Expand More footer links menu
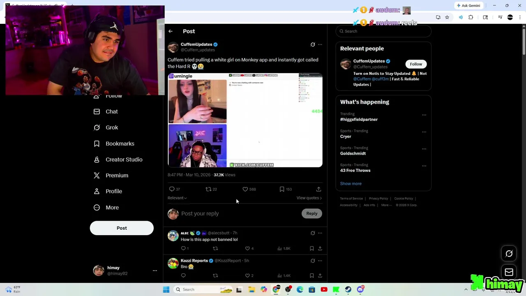526x296 pixels. [386, 205]
